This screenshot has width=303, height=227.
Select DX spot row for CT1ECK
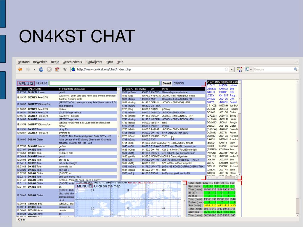tap(163, 106)
